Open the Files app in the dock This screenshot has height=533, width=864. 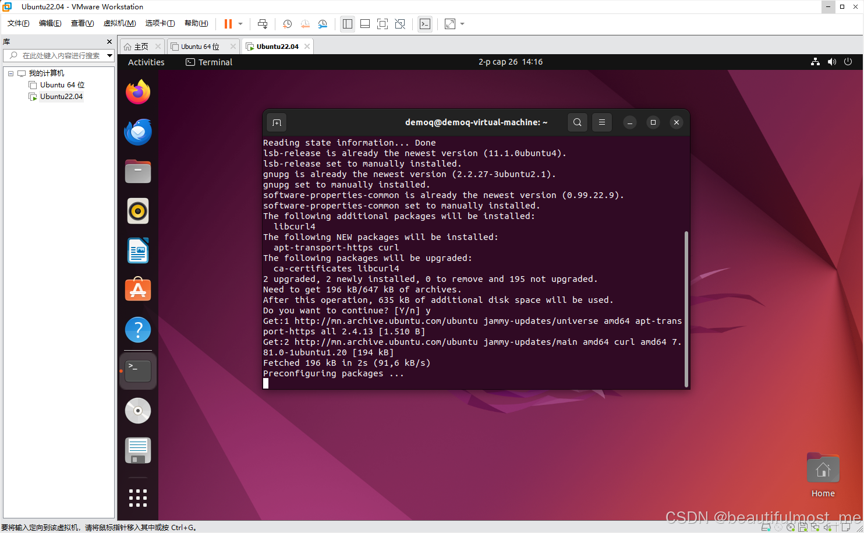click(x=138, y=171)
